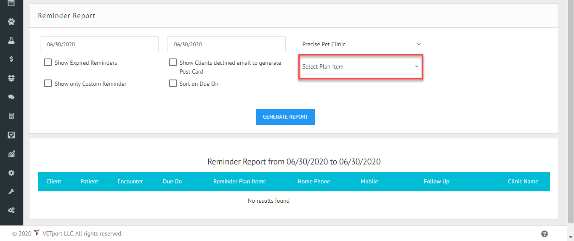Open the wrench tools icon
Image resolution: width=574 pixels, height=241 pixels.
(x=11, y=192)
